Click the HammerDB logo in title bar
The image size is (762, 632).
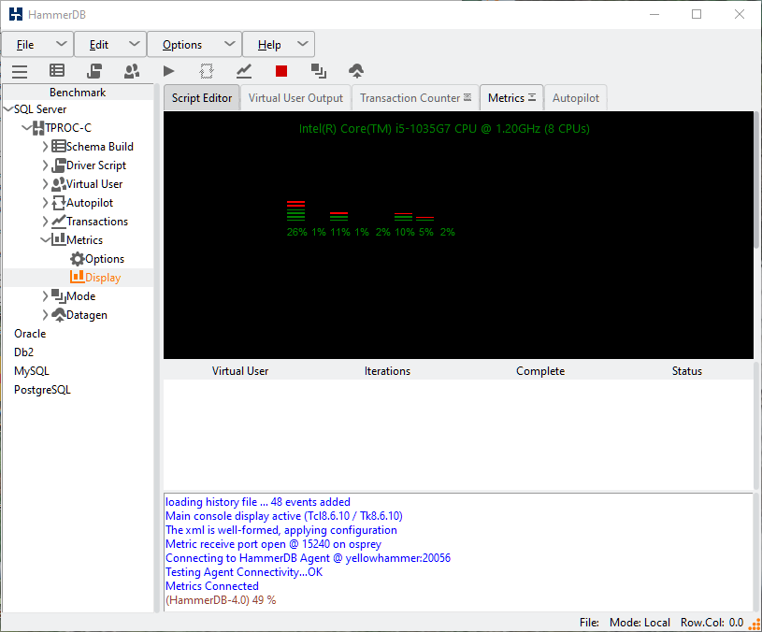(x=16, y=14)
